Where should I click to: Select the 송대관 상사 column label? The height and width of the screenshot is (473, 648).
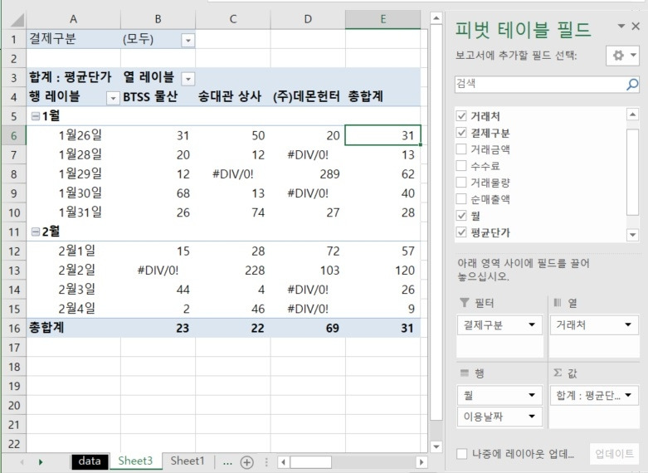233,97
